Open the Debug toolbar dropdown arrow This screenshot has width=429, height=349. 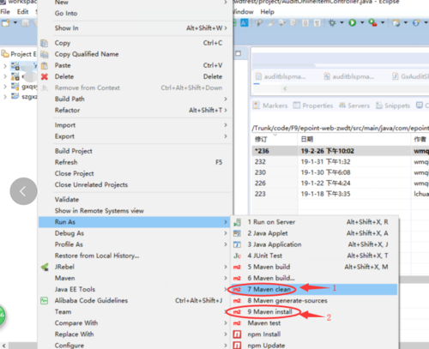[x=341, y=22]
